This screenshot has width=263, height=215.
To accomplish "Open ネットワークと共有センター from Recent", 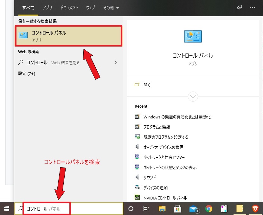I will (x=159, y=157).
